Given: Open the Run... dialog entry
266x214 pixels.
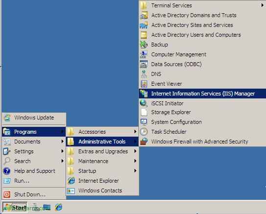Looking at the screenshot, I should [34, 181].
